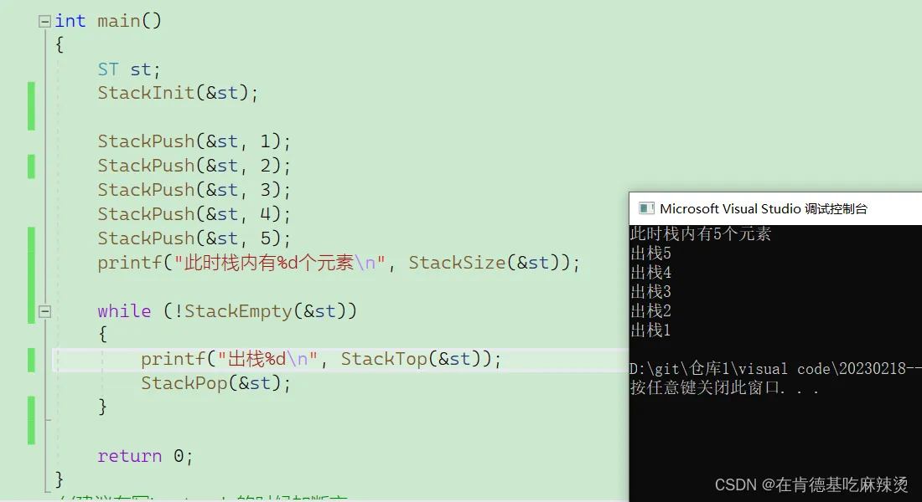
Task: Click the 出栈5 output line in console
Action: pos(650,253)
